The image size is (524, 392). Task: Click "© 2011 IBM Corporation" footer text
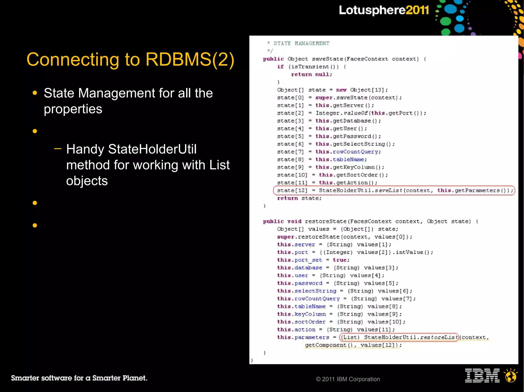point(348,379)
